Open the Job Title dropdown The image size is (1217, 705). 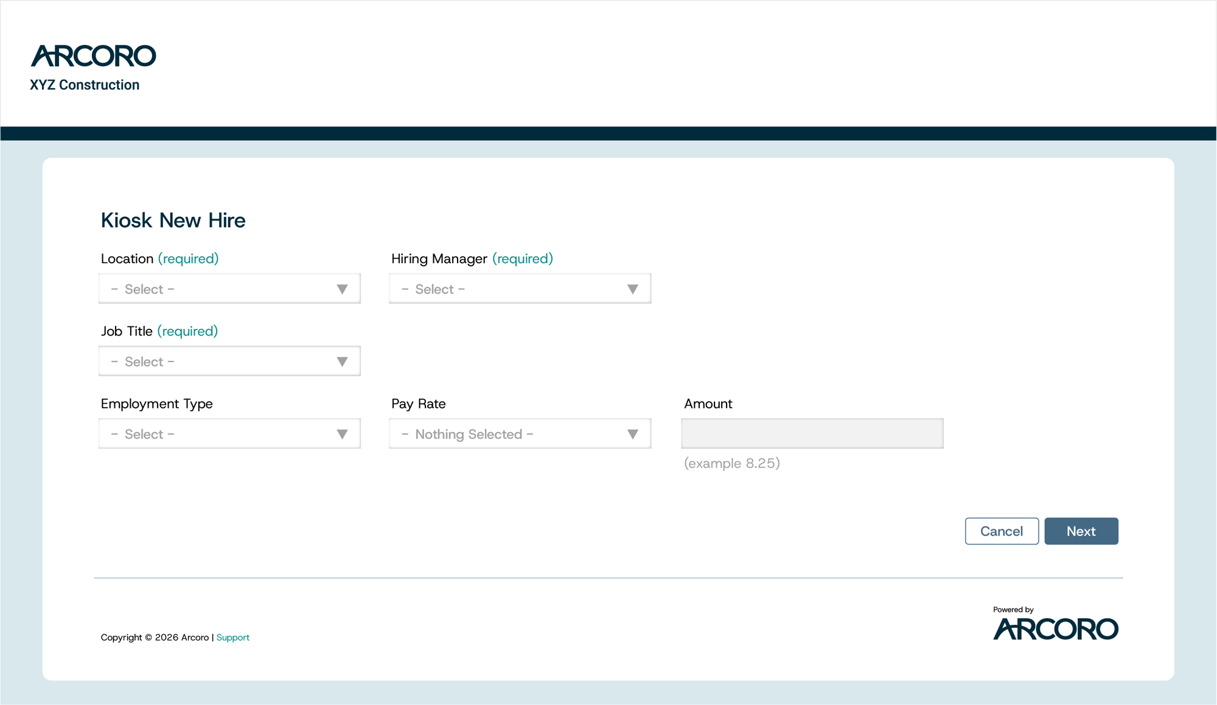tap(229, 361)
